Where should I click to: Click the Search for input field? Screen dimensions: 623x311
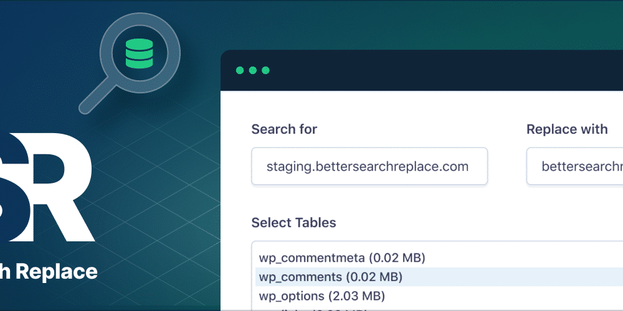369,166
